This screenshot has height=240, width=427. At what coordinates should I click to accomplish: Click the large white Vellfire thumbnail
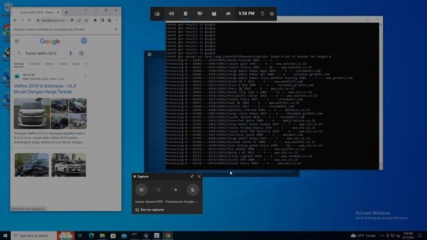point(32,113)
